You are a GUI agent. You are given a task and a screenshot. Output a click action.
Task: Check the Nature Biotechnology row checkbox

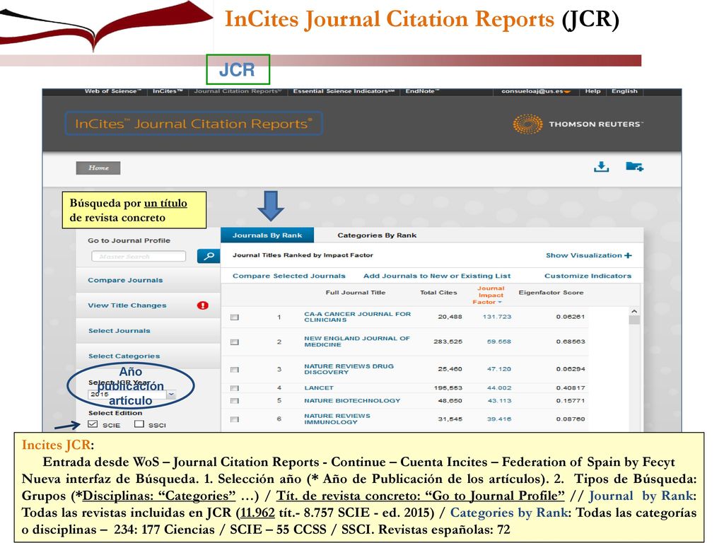click(x=235, y=401)
